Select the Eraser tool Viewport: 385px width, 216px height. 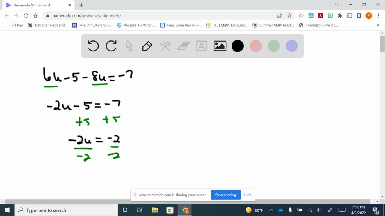pos(183,46)
